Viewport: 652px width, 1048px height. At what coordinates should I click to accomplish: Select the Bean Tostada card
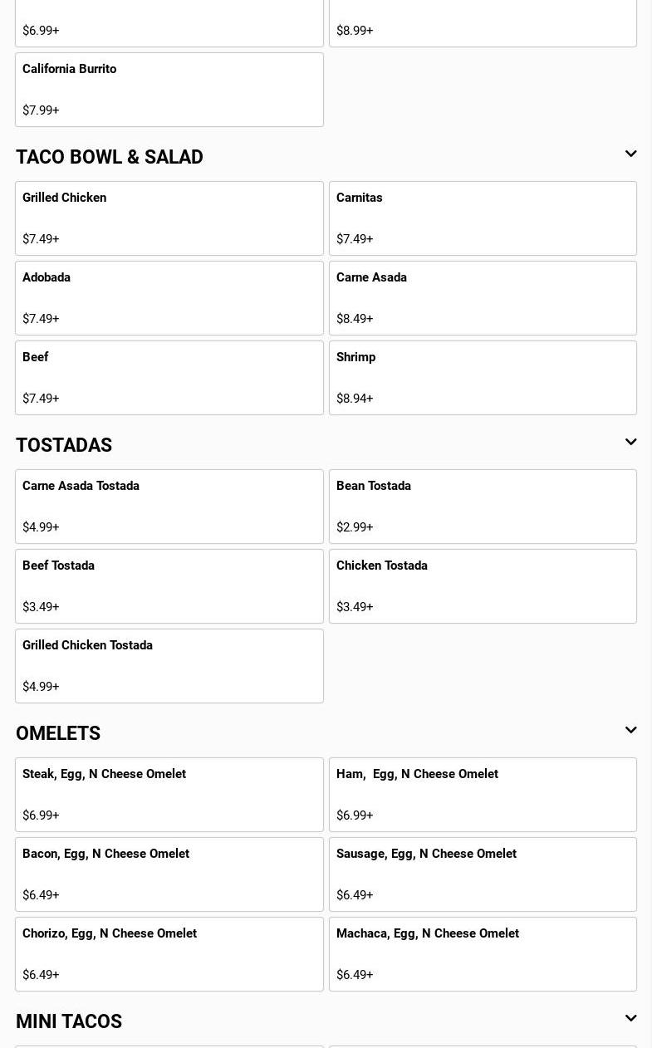[x=483, y=507]
